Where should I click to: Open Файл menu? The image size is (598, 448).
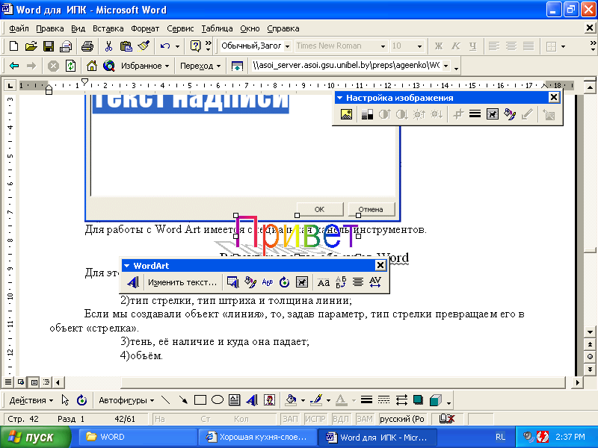(19, 28)
